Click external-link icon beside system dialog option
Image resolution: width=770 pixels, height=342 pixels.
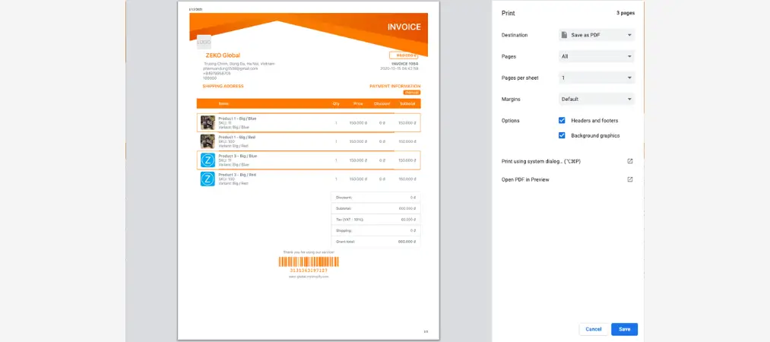pyautogui.click(x=630, y=161)
